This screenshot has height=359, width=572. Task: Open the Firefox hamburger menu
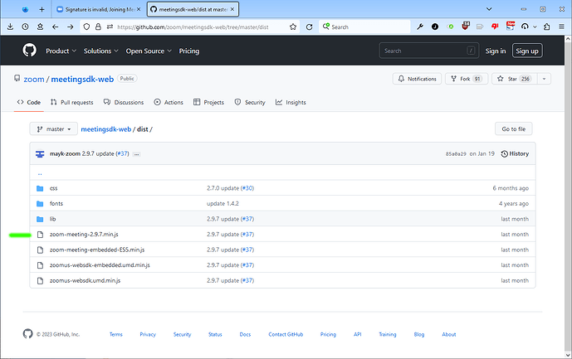(x=562, y=27)
